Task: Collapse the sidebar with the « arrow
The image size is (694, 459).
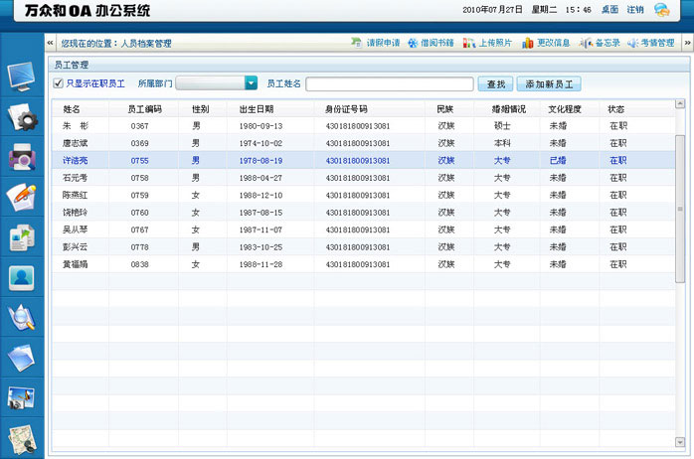Action: point(51,44)
